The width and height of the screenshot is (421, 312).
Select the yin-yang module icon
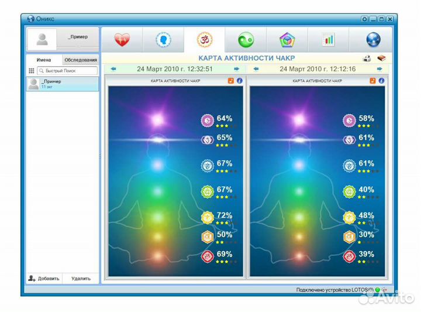[x=246, y=40]
